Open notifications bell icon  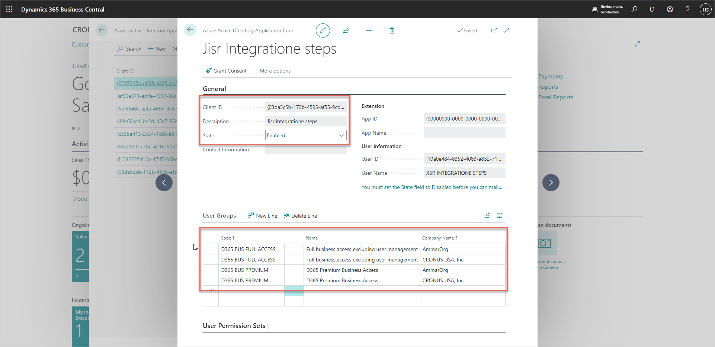pos(652,9)
